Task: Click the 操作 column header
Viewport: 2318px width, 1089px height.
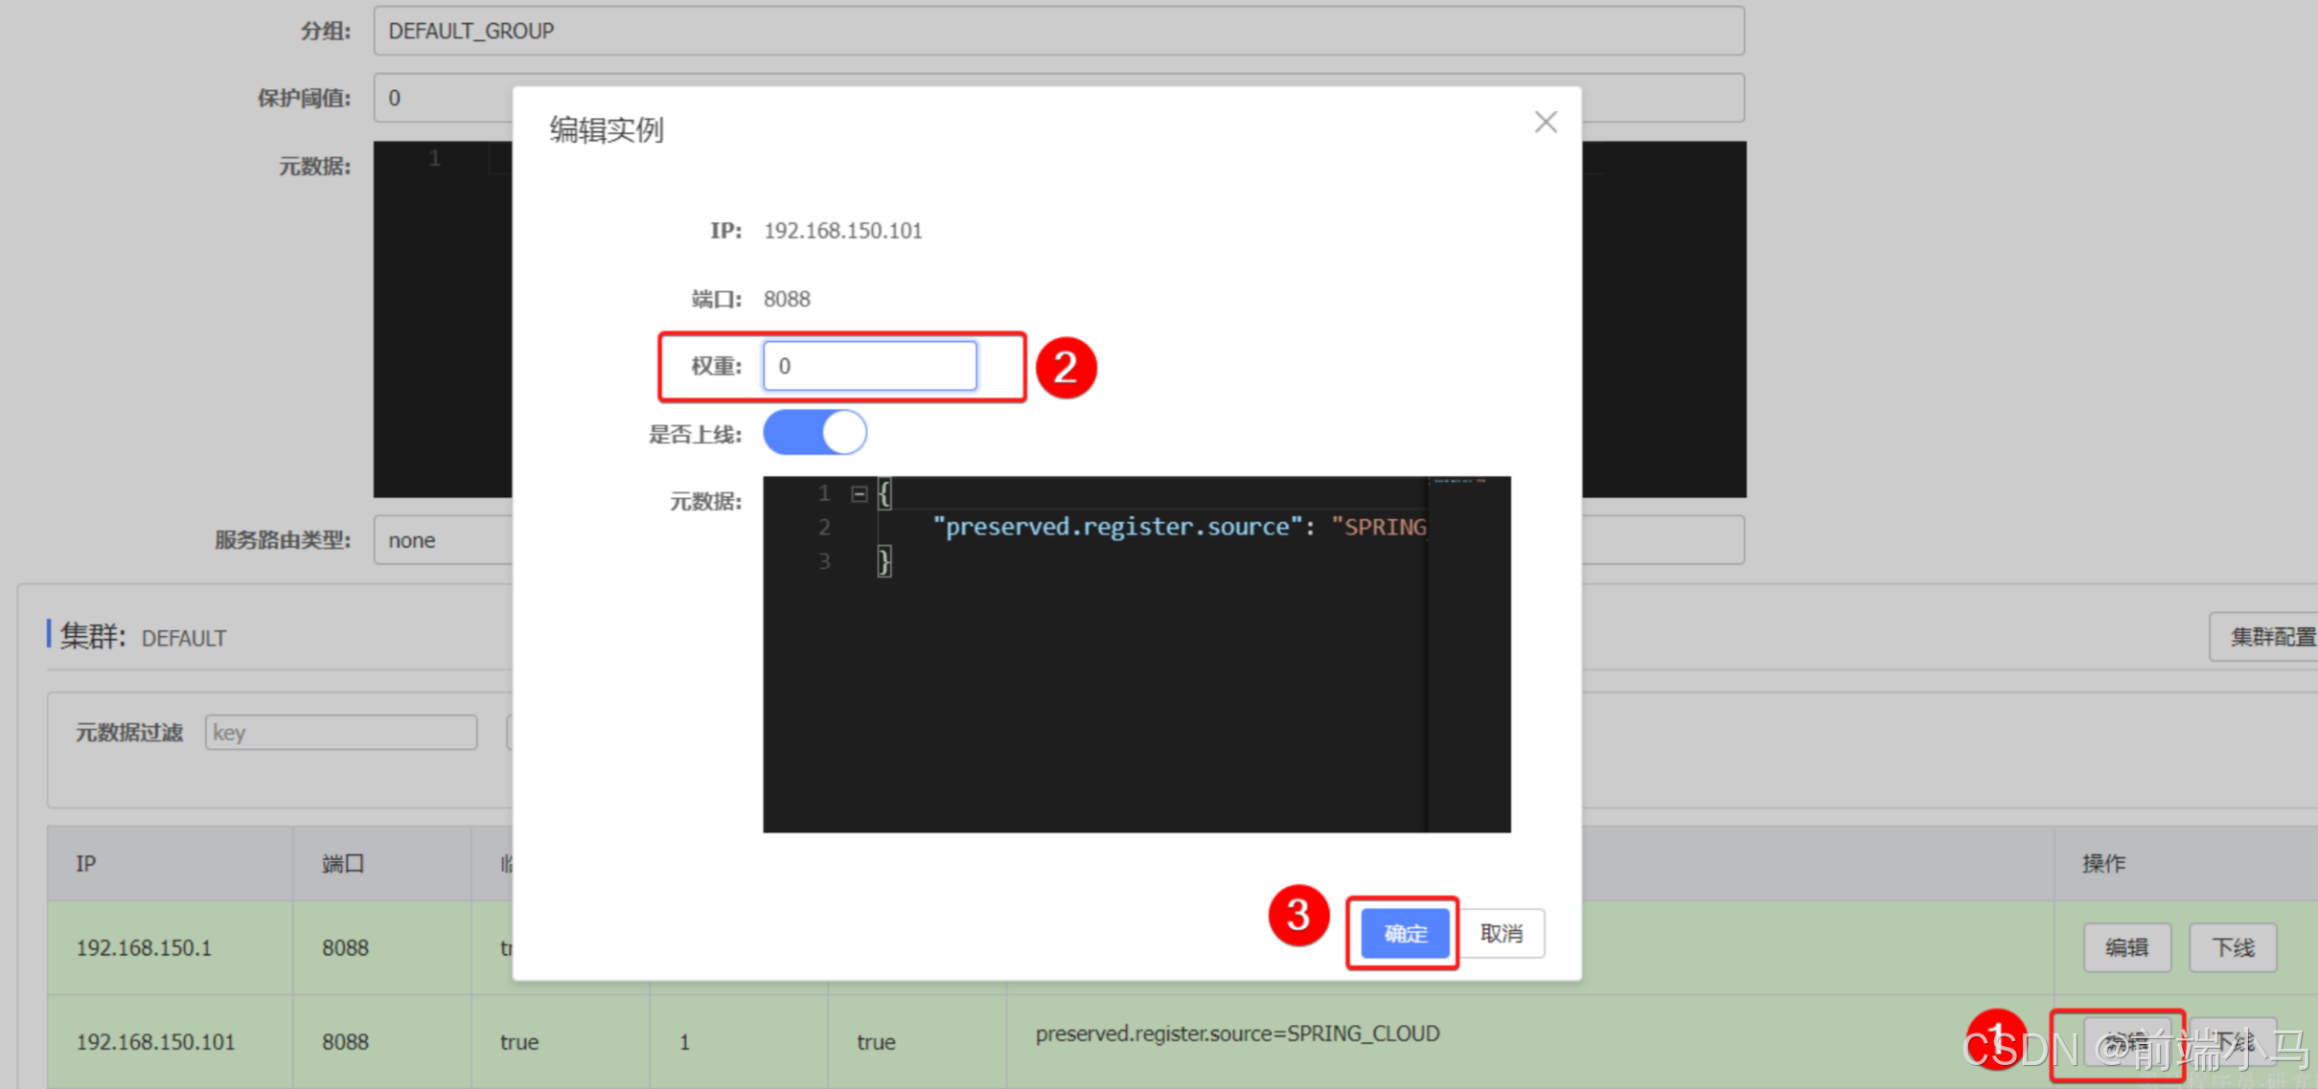Action: point(2103,864)
